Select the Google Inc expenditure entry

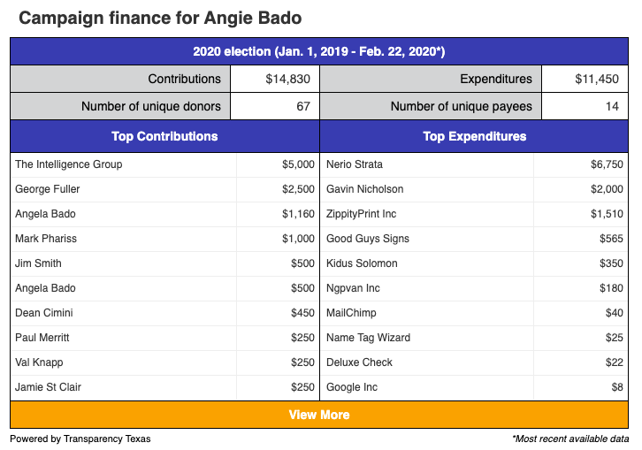[352, 387]
